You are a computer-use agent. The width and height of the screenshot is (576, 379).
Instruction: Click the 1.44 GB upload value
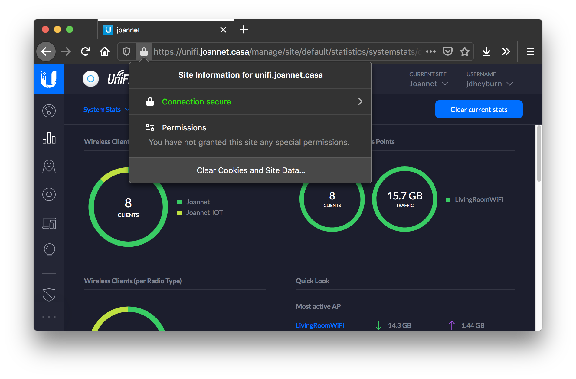(x=473, y=325)
